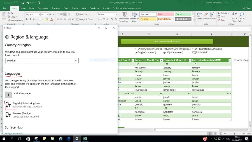Apply the Good cell style
Image resolution: width=252 pixels, height=142 pixels.
(x=183, y=14)
